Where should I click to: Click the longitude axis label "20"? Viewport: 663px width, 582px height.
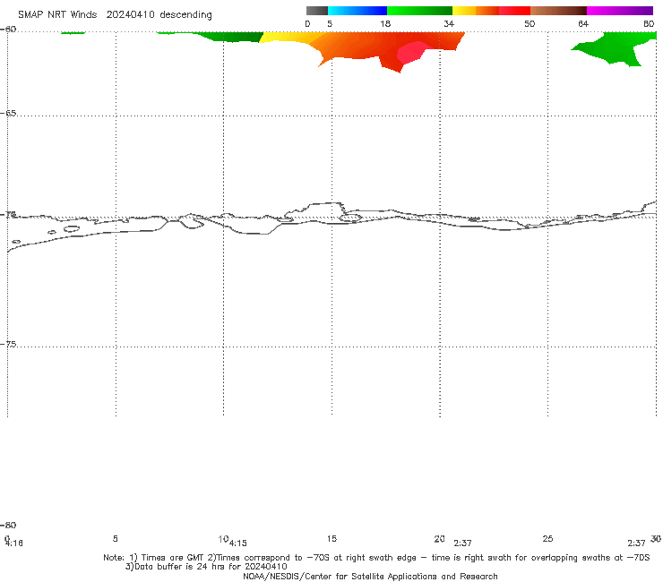point(439,538)
